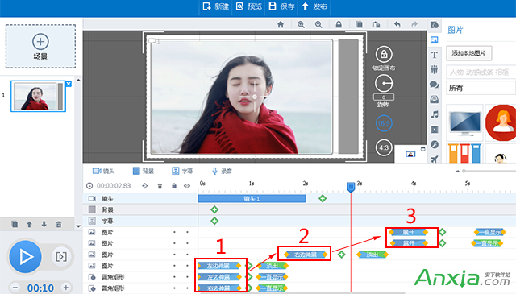This screenshot has width=516, height=294.
Task: Move scene down with arrow icon
Action: click(44, 224)
